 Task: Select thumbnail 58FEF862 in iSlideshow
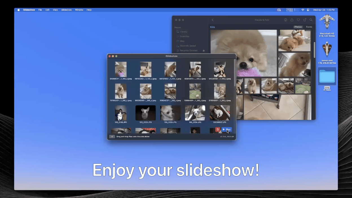170,69
